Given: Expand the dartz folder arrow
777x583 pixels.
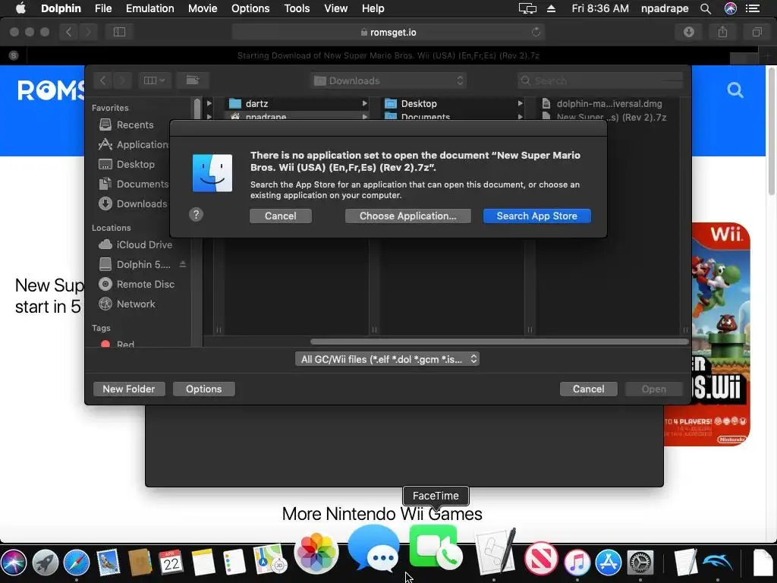Looking at the screenshot, I should (x=365, y=103).
